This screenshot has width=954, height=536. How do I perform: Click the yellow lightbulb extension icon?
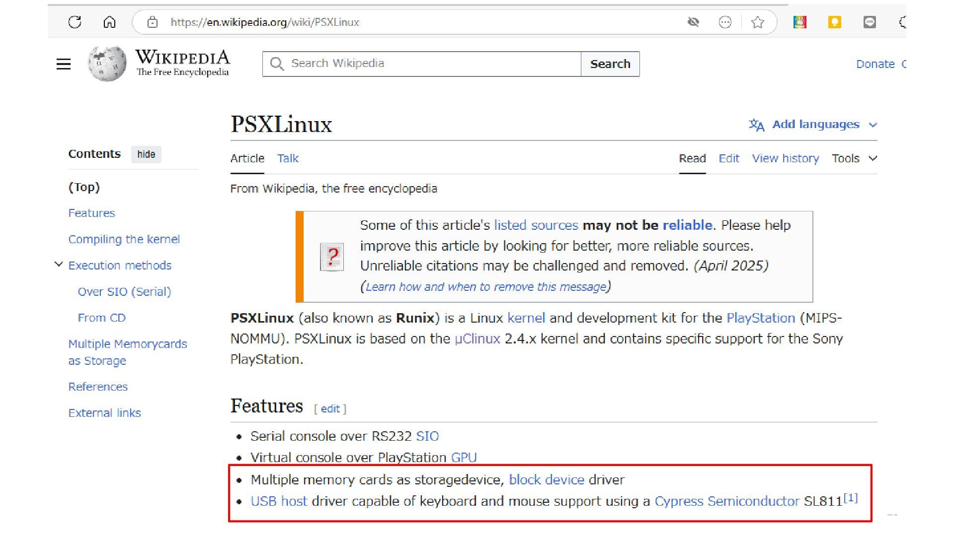[x=834, y=22]
